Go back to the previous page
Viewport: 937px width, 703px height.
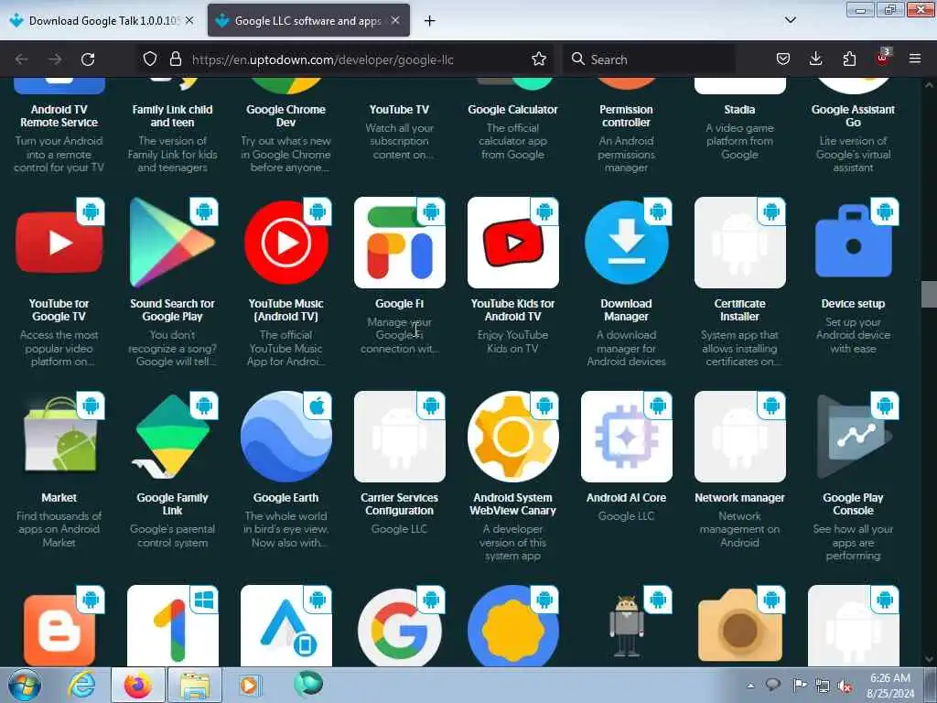[x=22, y=59]
